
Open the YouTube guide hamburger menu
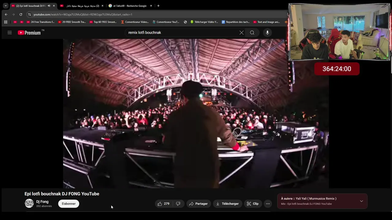click(x=9, y=32)
